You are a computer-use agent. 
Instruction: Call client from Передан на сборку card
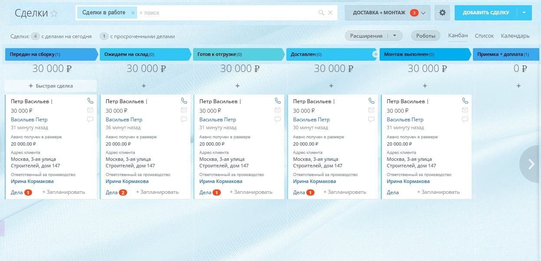click(90, 101)
